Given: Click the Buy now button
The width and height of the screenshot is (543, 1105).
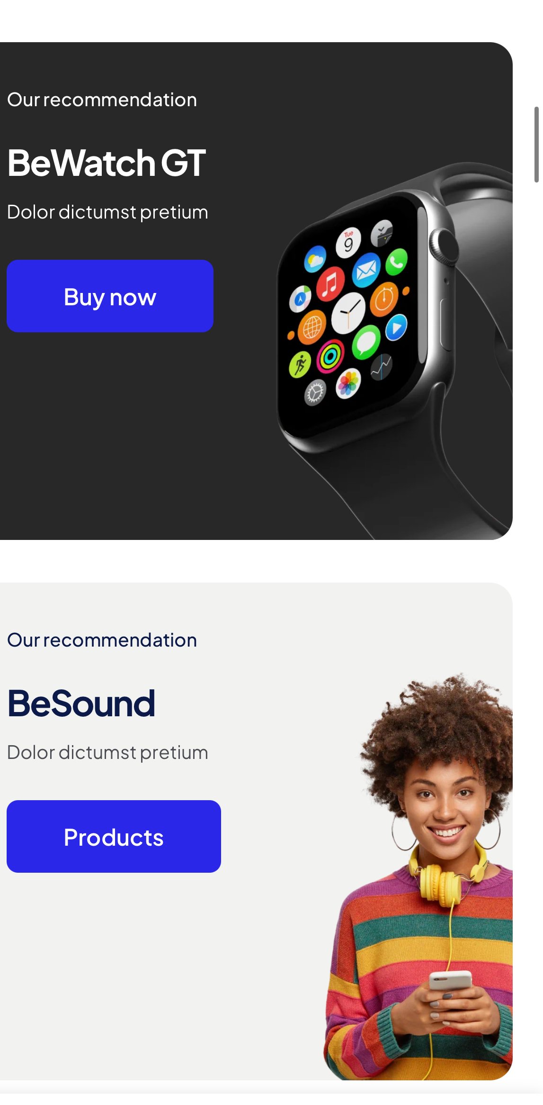Looking at the screenshot, I should pyautogui.click(x=110, y=296).
